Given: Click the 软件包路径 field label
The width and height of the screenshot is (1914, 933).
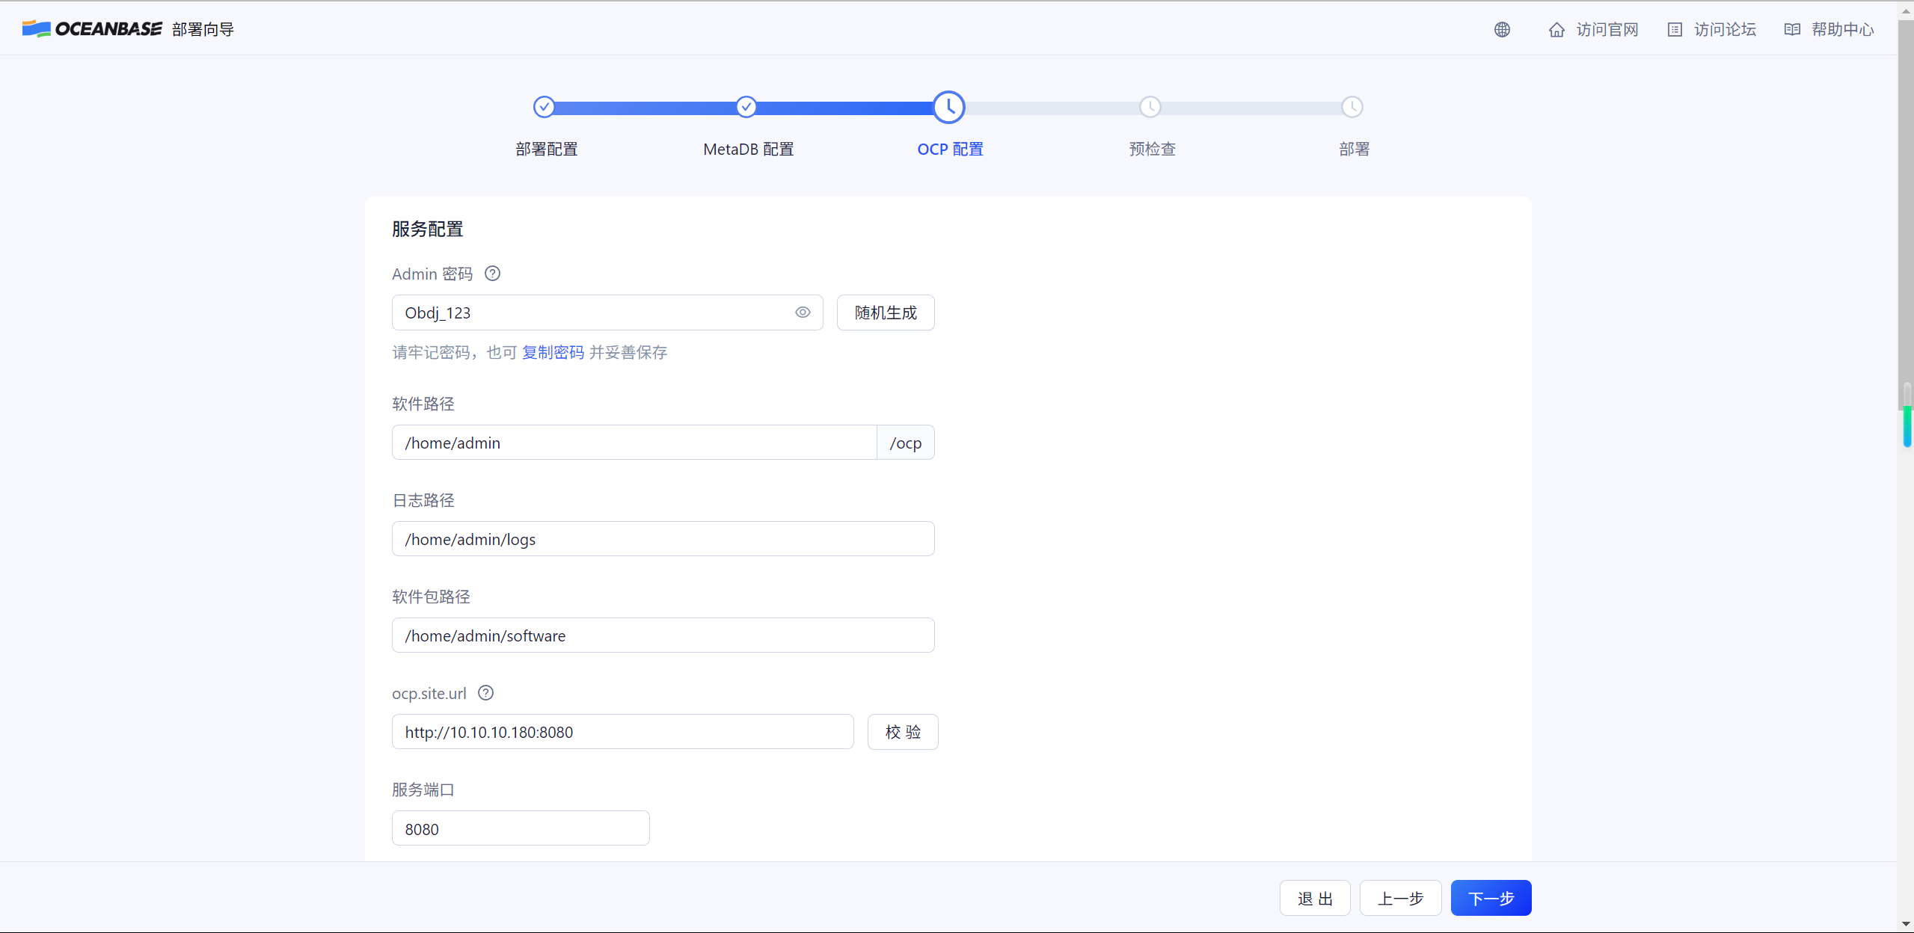Looking at the screenshot, I should [x=432, y=597].
